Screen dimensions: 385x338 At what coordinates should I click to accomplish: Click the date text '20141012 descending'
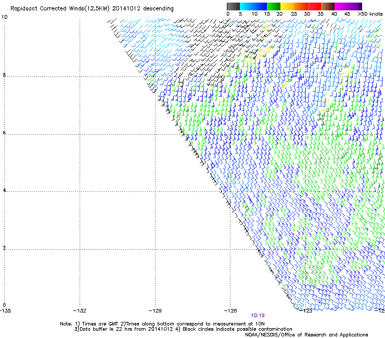click(143, 9)
